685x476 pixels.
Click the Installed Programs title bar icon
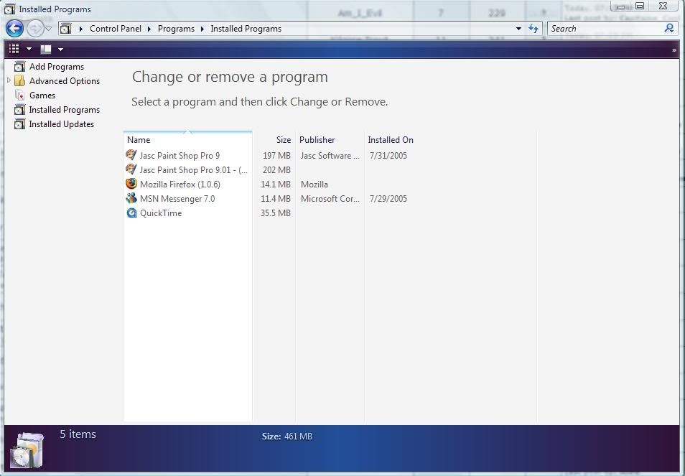coord(9,9)
